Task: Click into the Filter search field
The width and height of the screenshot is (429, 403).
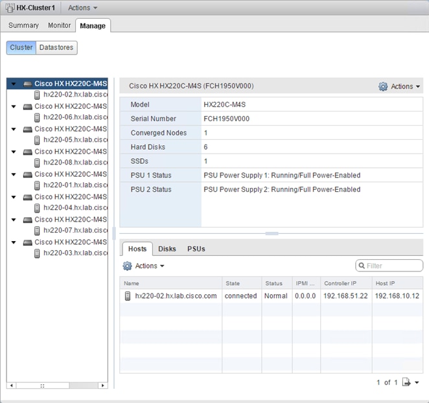Action: (x=389, y=266)
